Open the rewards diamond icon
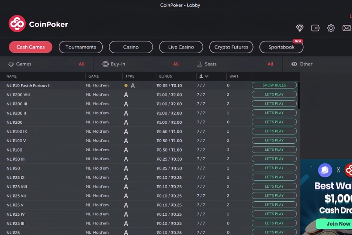The image size is (352, 235). [x=300, y=28]
